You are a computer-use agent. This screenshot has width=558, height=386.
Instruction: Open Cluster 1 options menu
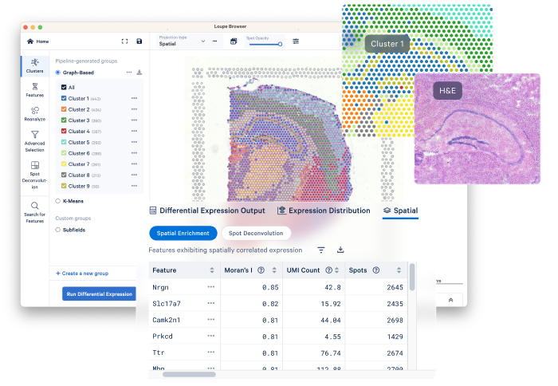(134, 98)
